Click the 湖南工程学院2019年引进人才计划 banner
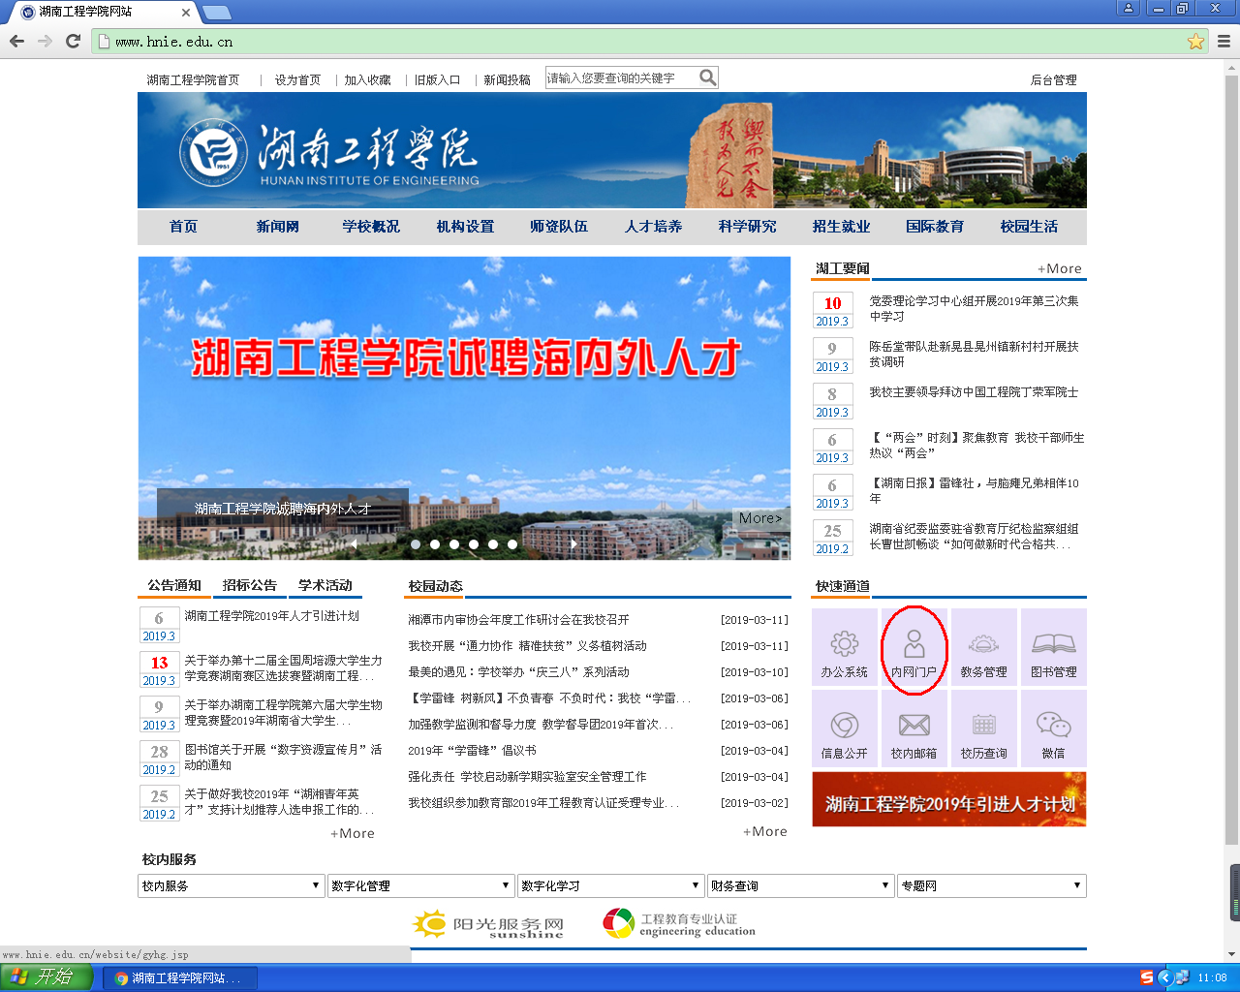The width and height of the screenshot is (1240, 992). click(949, 799)
